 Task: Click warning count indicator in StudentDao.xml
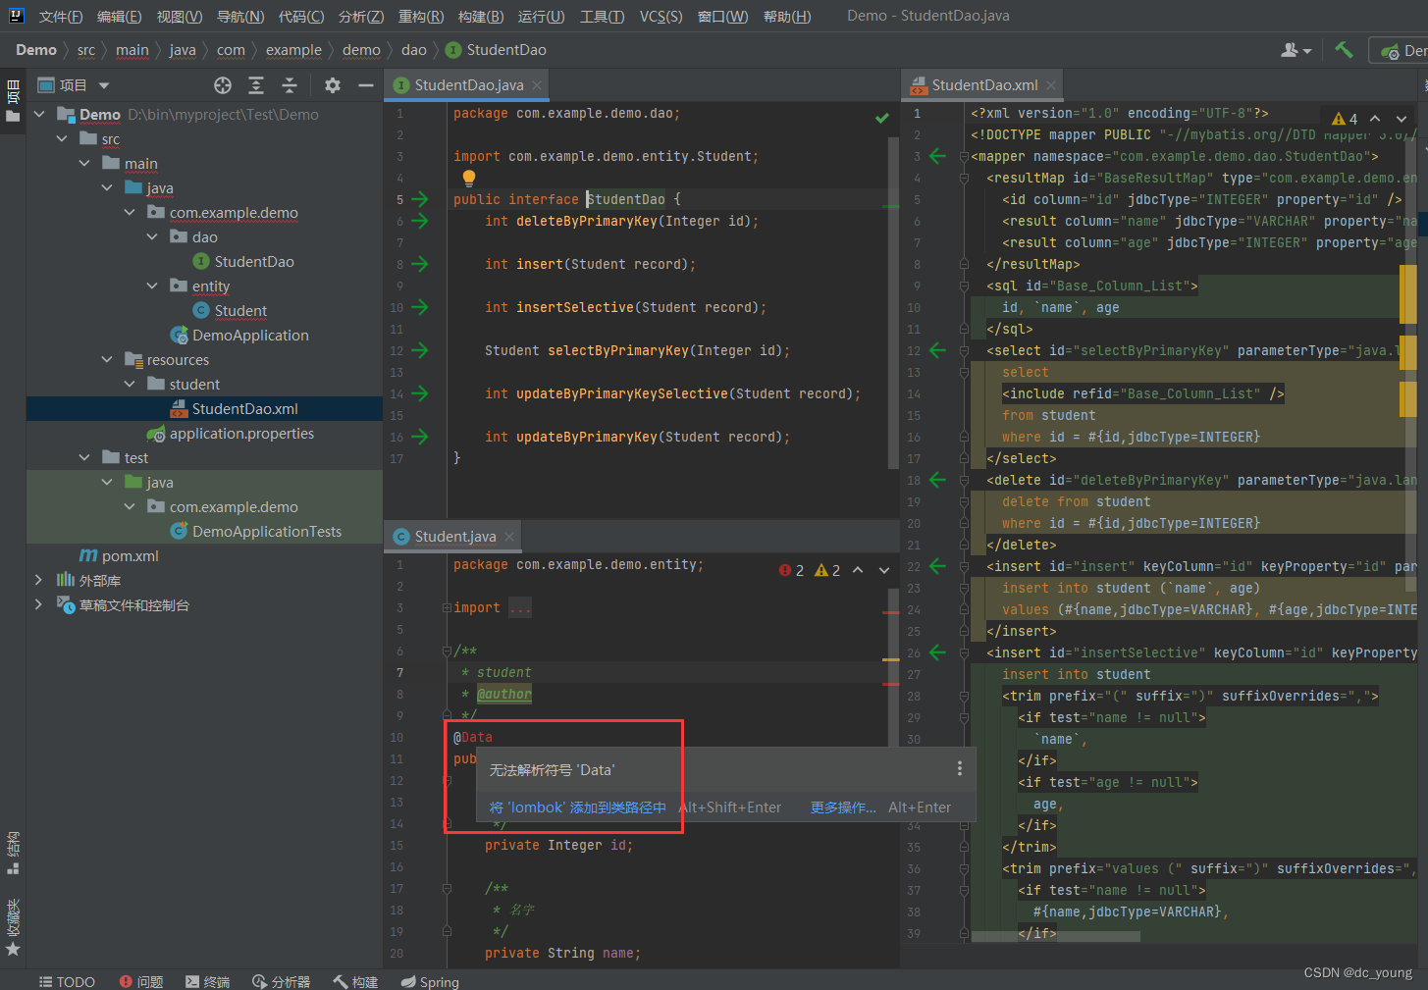click(1345, 119)
